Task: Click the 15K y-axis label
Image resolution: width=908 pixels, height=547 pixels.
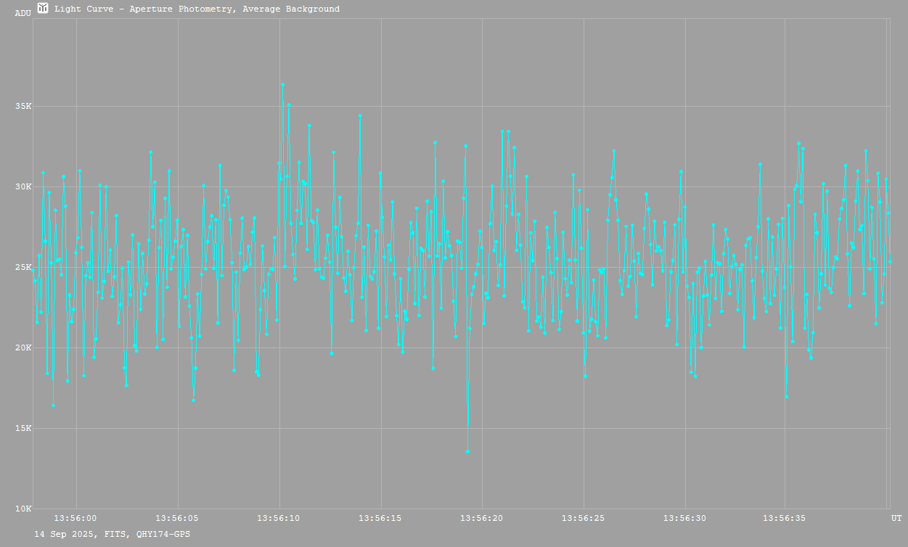Action: click(24, 429)
